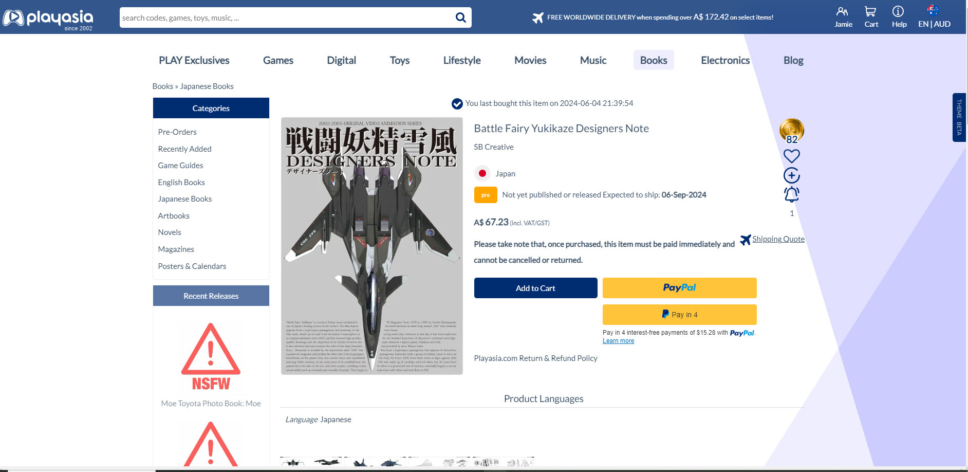Click the SB Creative publisher link
Image resolution: width=968 pixels, height=472 pixels.
(493, 147)
